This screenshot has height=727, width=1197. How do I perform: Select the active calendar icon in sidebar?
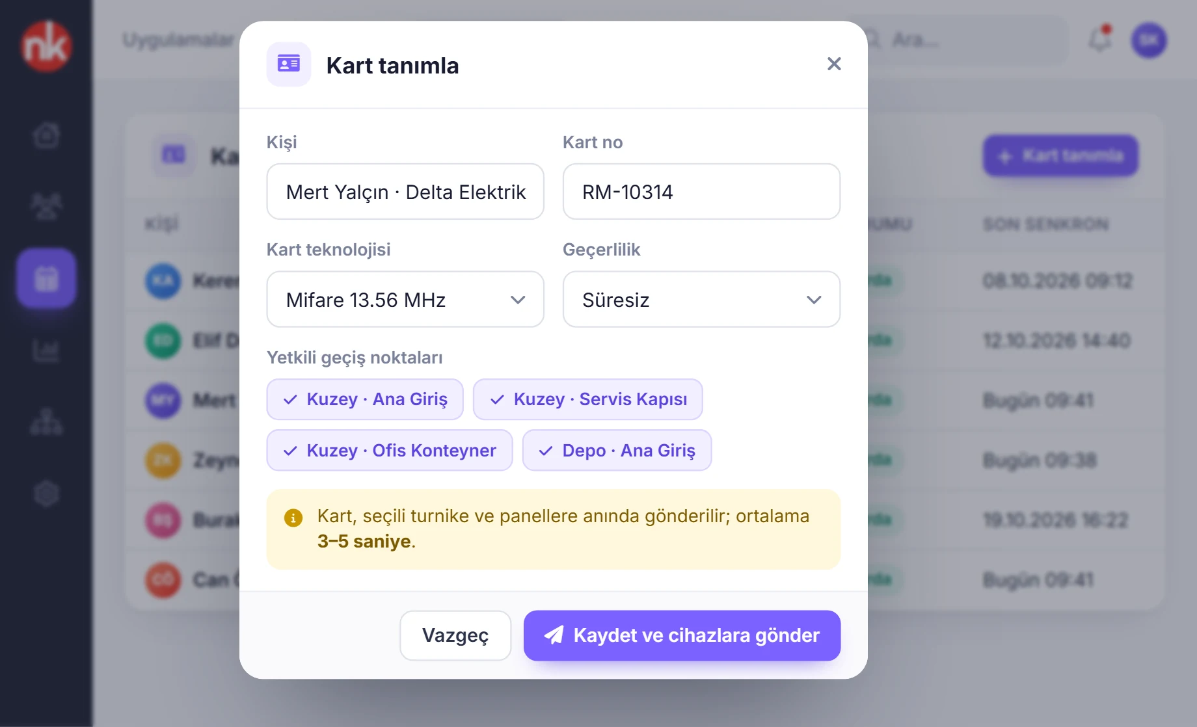click(x=46, y=278)
